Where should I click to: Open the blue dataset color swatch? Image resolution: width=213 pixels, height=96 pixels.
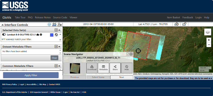click(x=52, y=35)
